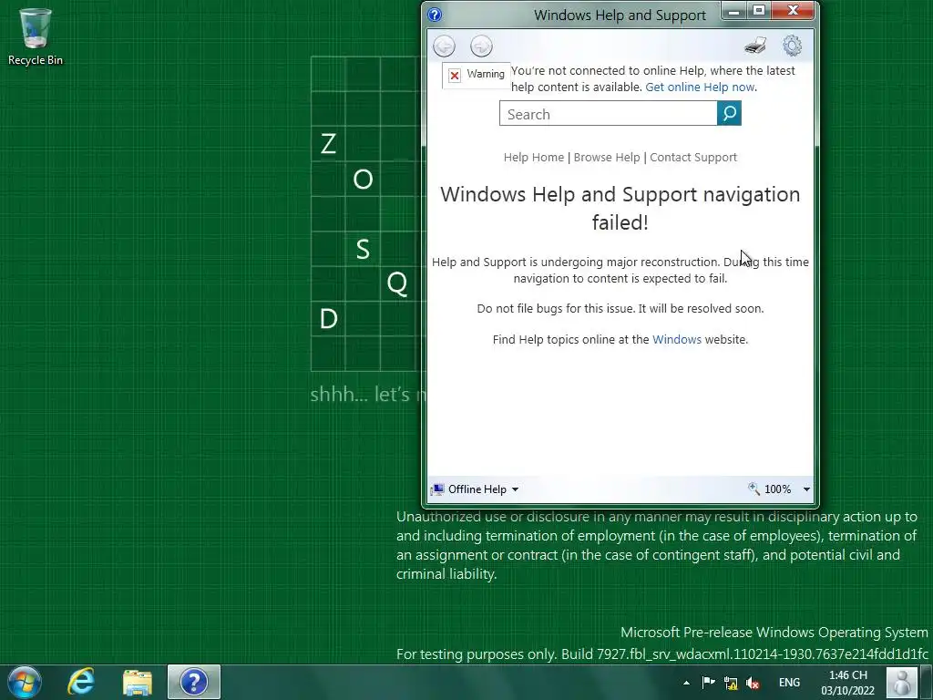Viewport: 933px width, 700px height.
Task: Open Help options gear menu
Action: 792,46
